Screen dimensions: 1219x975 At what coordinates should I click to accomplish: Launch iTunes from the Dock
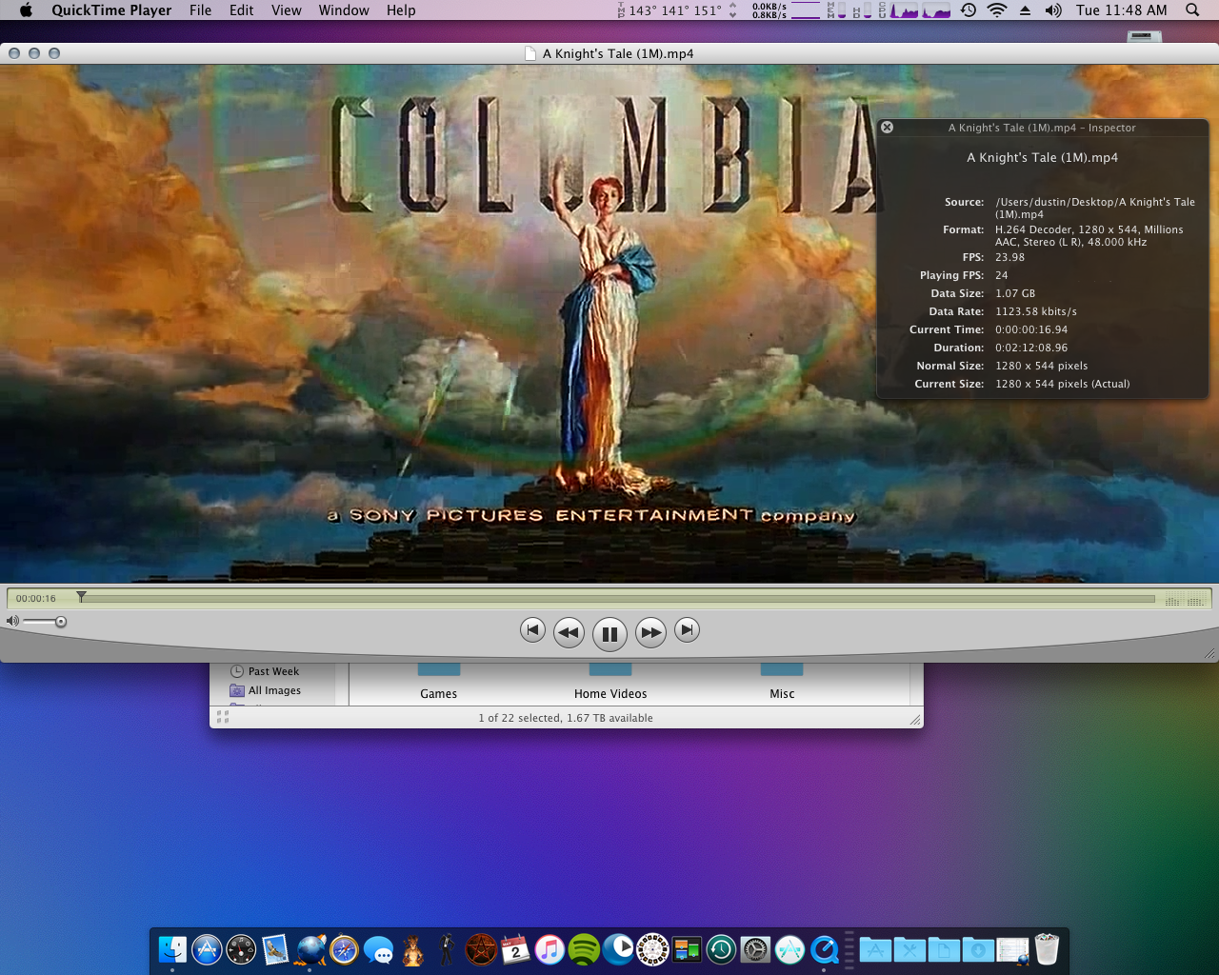click(550, 949)
